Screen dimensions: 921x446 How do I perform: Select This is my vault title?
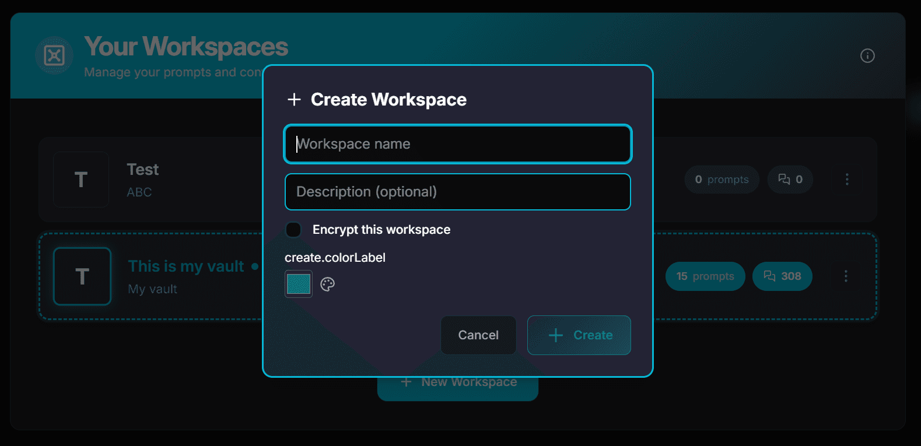pos(186,266)
